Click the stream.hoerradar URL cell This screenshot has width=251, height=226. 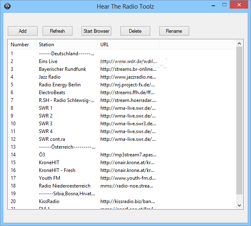[x=129, y=100]
